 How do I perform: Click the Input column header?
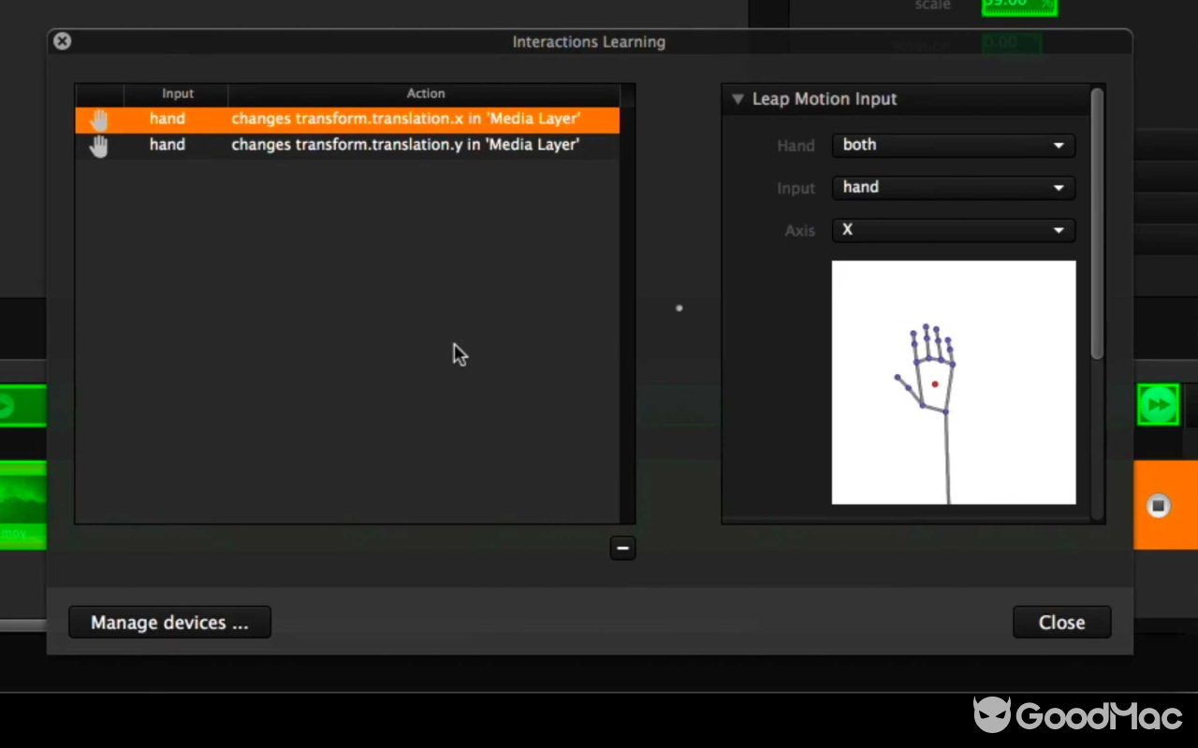pos(177,93)
